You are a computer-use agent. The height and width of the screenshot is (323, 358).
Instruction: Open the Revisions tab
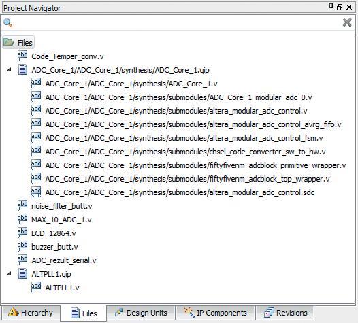[285, 313]
